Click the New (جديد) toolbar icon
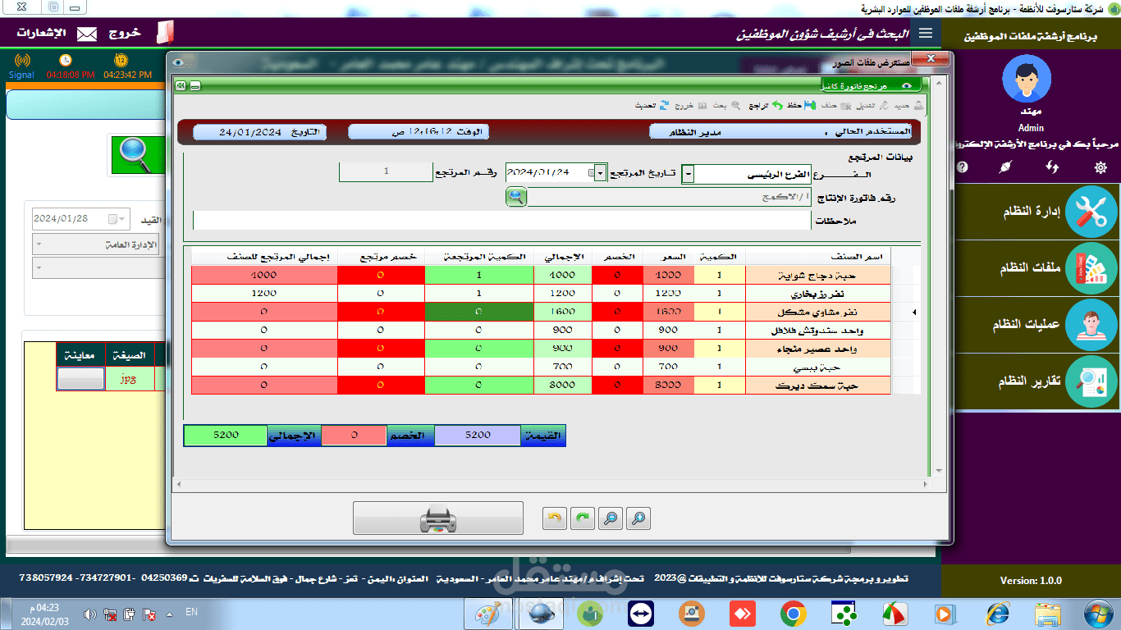The height and width of the screenshot is (630, 1121). [x=919, y=106]
